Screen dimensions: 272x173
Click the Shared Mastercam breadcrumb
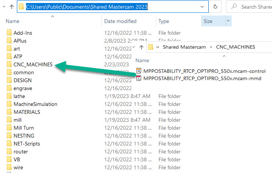(x=184, y=47)
